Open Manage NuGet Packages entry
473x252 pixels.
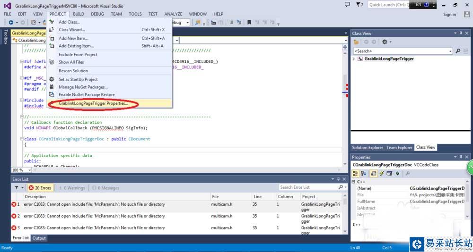[110, 87]
